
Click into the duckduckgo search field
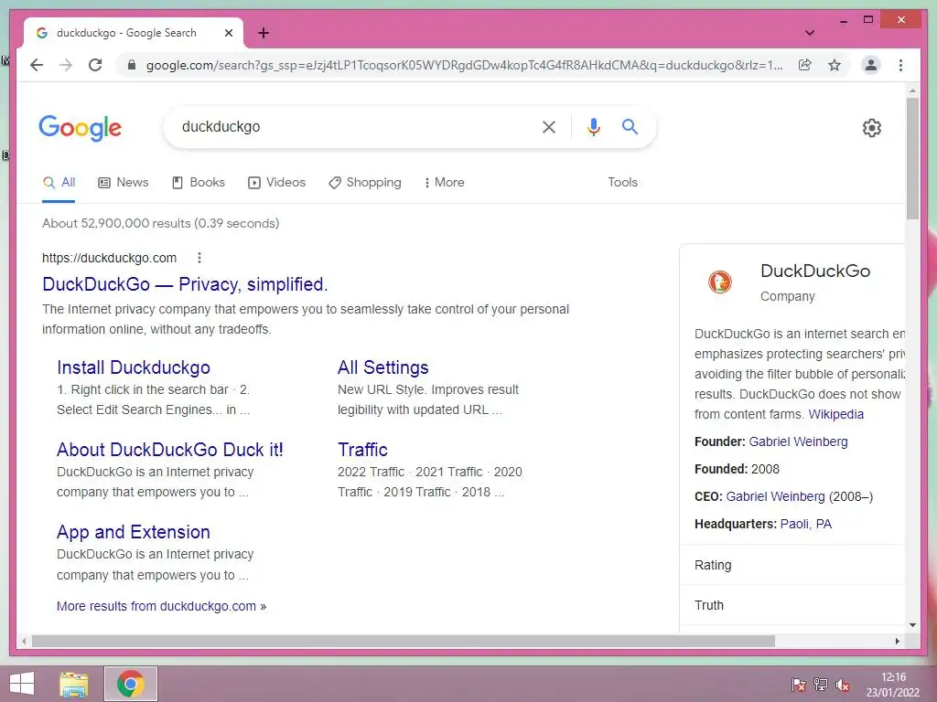352,126
